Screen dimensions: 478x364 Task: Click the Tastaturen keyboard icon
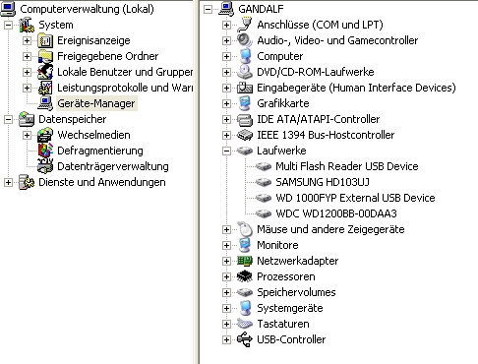245,324
